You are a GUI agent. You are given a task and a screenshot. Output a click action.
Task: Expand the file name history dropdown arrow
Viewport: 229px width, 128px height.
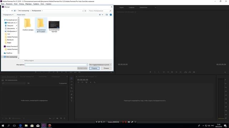(x=87, y=65)
